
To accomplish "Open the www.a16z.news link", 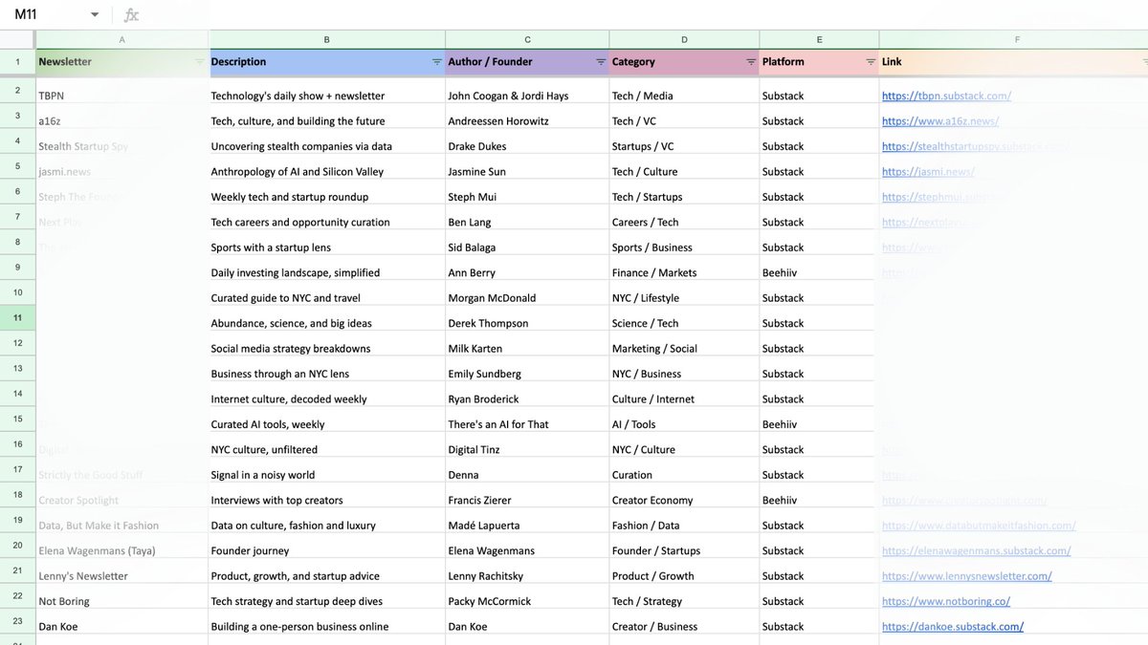I will tap(938, 121).
